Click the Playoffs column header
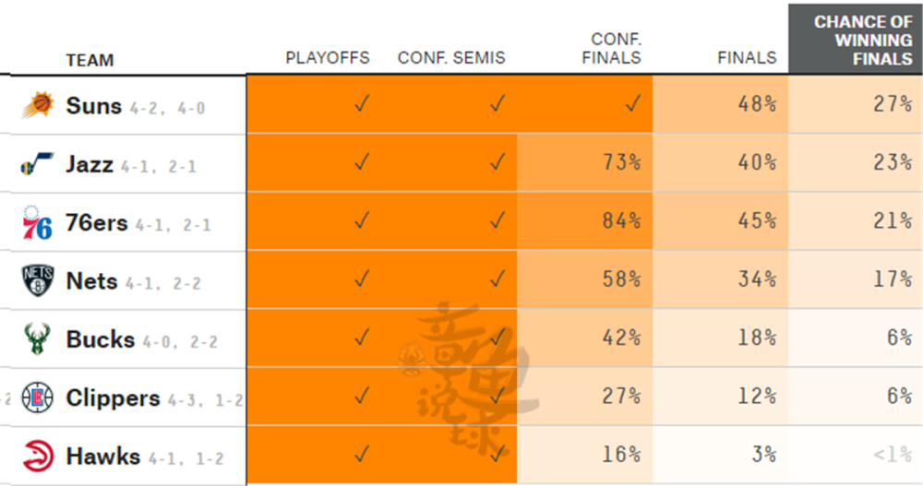 point(328,58)
